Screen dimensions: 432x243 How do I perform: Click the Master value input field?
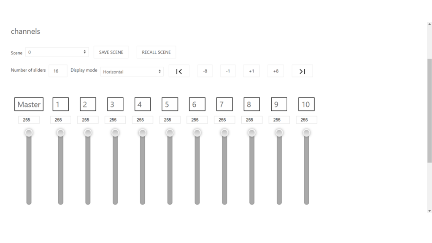(29, 120)
